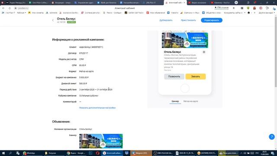This screenshot has width=277, height=156.
Task: Open the Windows Start menu
Action: 3,153
